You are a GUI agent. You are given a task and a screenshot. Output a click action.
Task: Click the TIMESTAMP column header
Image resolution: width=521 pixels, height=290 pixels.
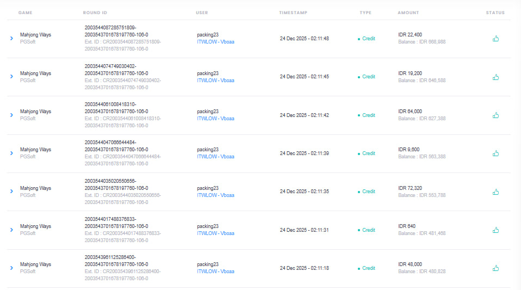[293, 13]
